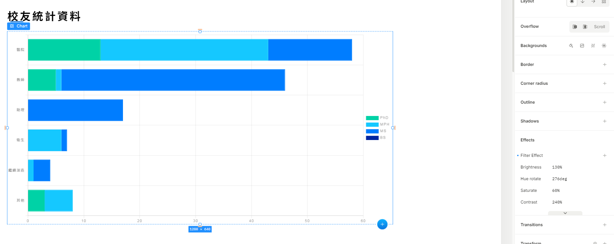The image size is (614, 244).
Task: Add a new Border
Action: 605,65
